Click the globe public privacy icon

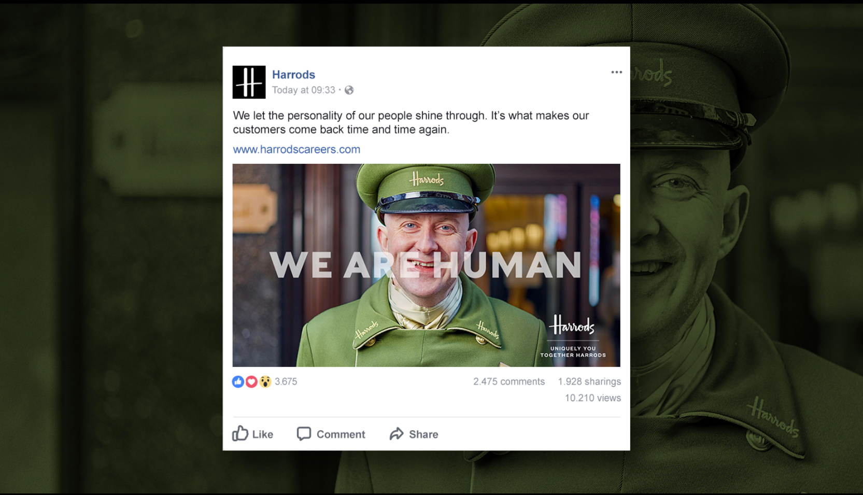349,90
